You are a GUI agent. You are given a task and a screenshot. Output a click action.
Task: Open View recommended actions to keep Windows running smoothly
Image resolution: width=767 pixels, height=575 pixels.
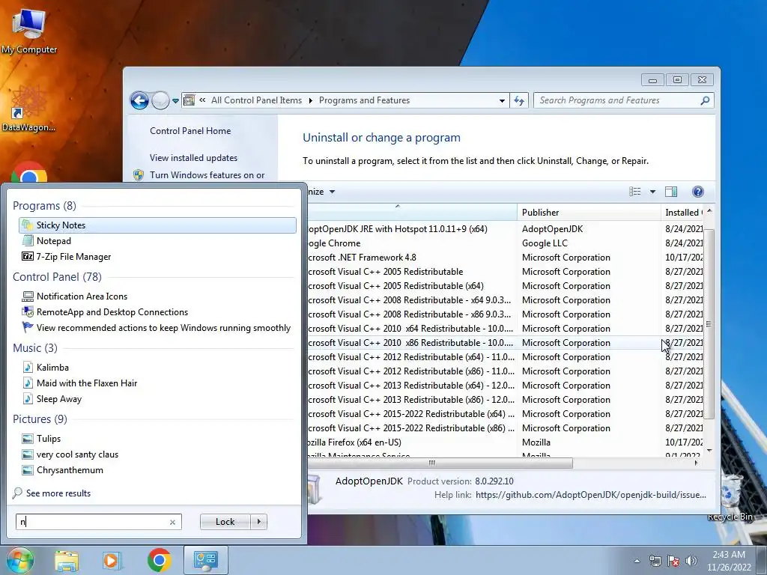[x=156, y=328]
